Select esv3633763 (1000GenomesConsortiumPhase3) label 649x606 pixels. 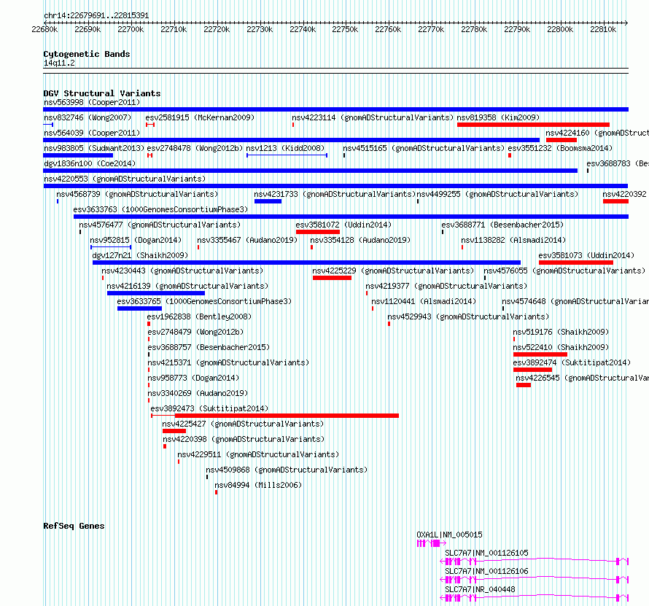point(160,209)
